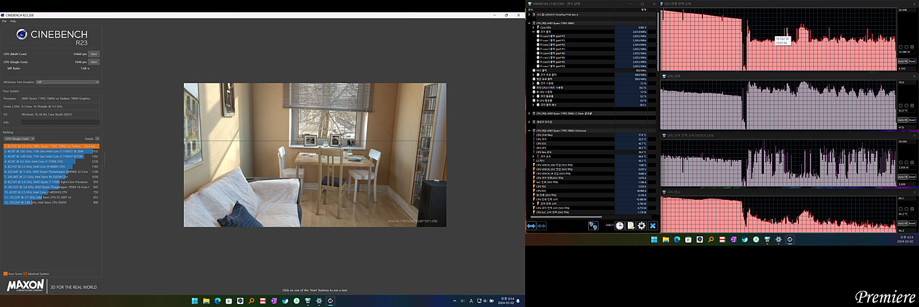Click HWiNFO clock reset timer icon
919x307 pixels.
pyautogui.click(x=620, y=226)
